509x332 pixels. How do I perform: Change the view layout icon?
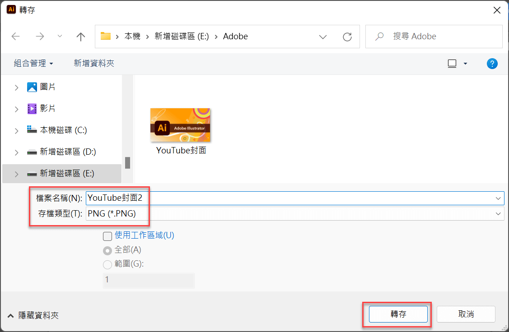coord(452,64)
